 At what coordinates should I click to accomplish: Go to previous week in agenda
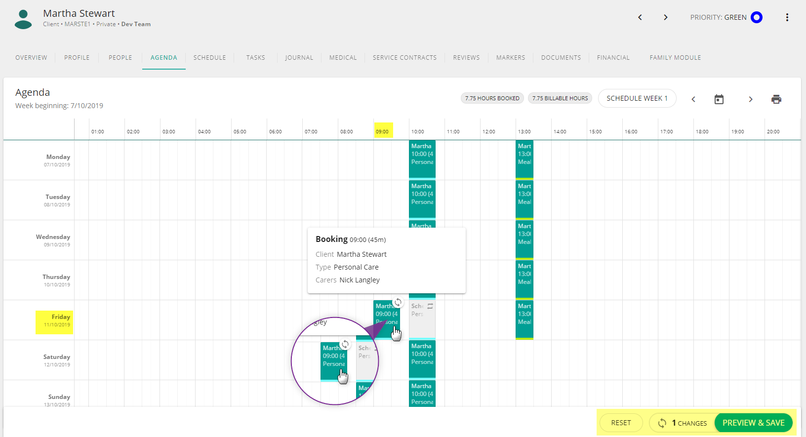point(693,99)
